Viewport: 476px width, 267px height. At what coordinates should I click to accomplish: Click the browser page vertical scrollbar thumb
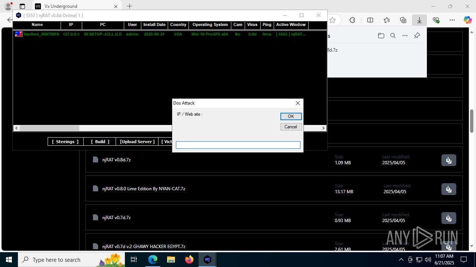[x=472, y=121]
